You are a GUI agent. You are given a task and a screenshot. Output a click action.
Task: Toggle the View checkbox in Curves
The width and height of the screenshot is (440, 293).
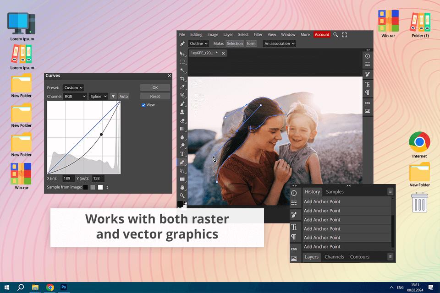click(x=143, y=105)
